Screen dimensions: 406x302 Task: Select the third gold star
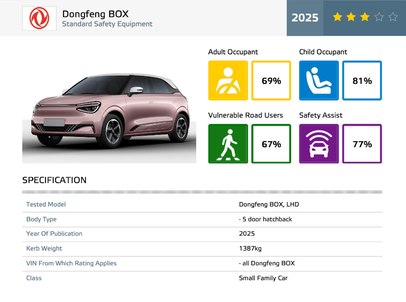[x=364, y=17]
